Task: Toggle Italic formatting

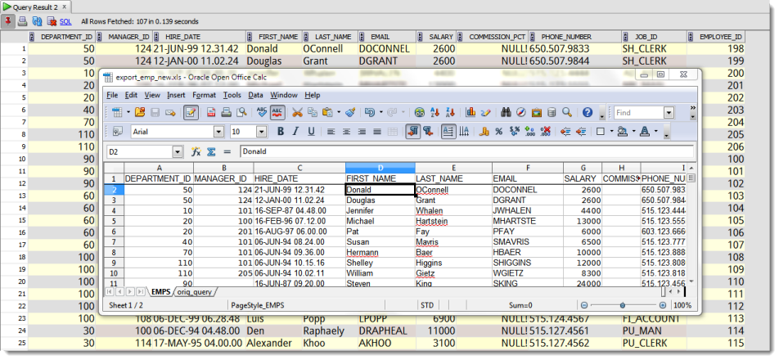Action: tap(296, 132)
